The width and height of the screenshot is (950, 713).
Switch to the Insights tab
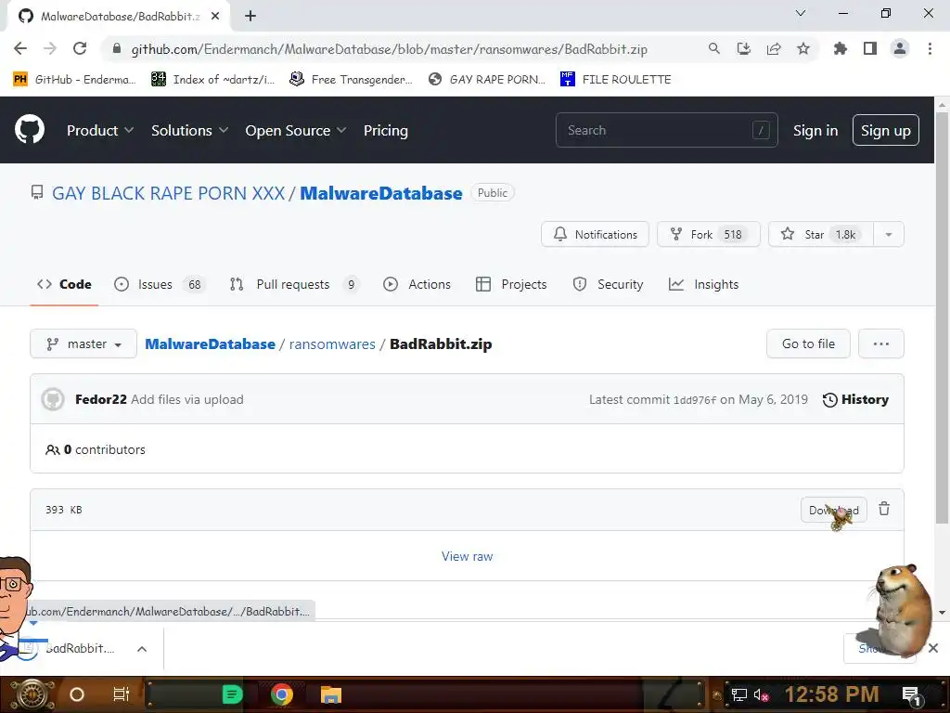point(703,284)
